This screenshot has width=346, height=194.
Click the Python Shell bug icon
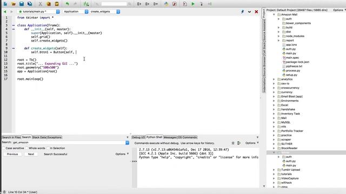point(233,143)
